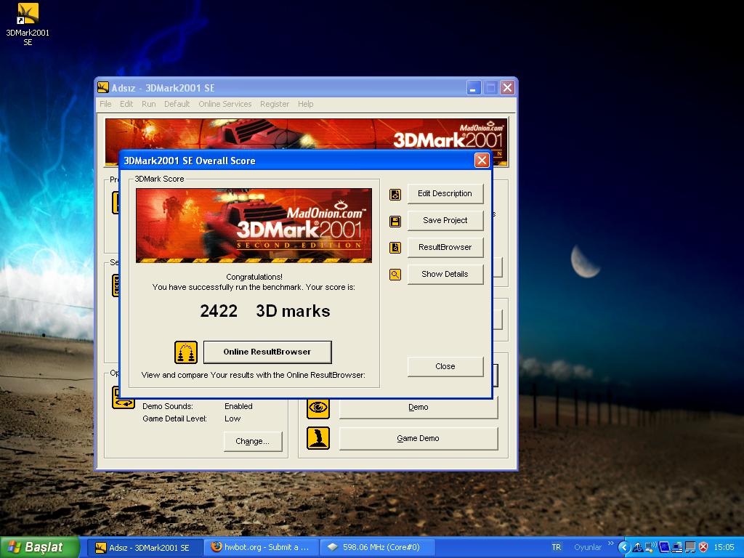
Task: Click the 'Enabled' Demo Sounds value
Action: (x=238, y=406)
